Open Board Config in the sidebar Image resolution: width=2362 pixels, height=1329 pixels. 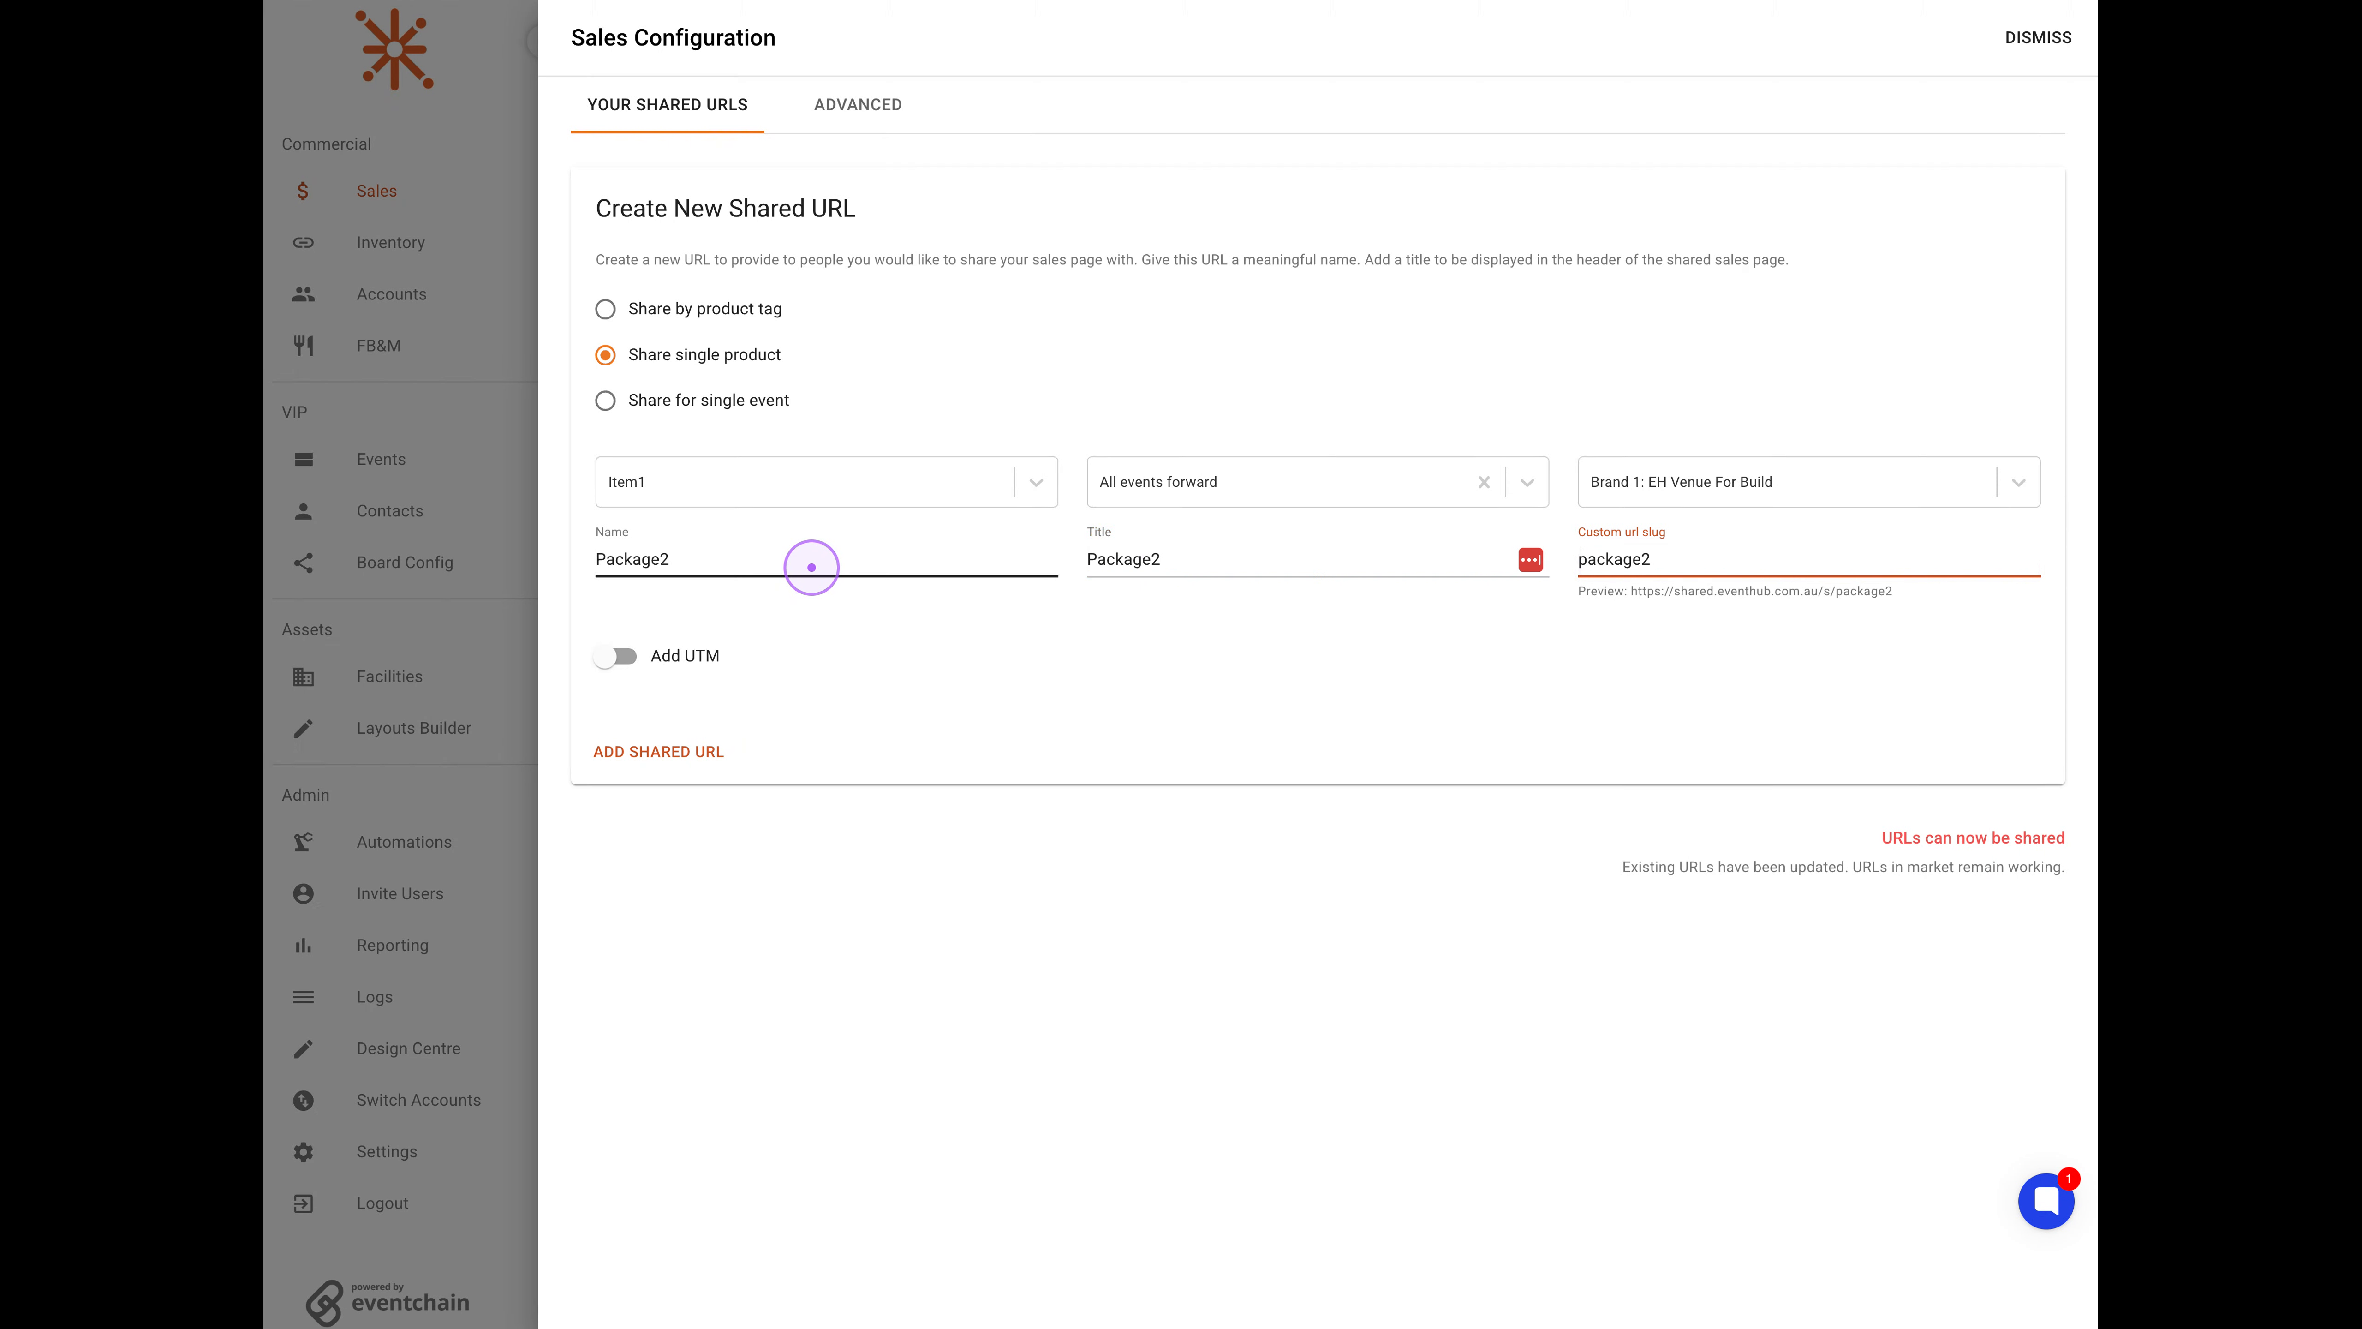[405, 562]
